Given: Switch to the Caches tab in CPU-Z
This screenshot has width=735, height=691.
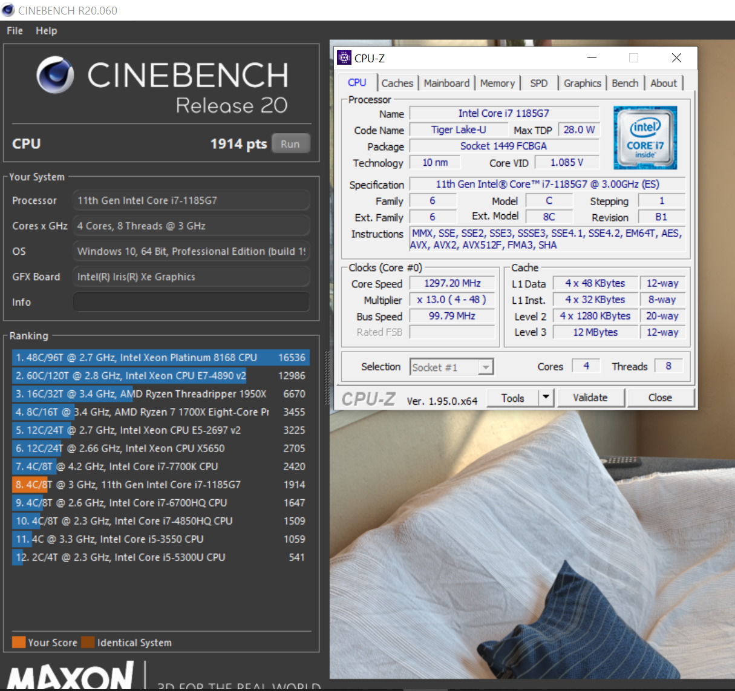Looking at the screenshot, I should coord(397,84).
